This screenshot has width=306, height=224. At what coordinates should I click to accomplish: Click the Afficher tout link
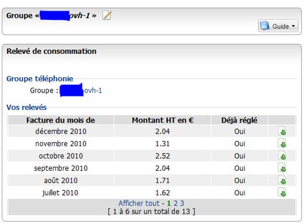click(x=139, y=203)
